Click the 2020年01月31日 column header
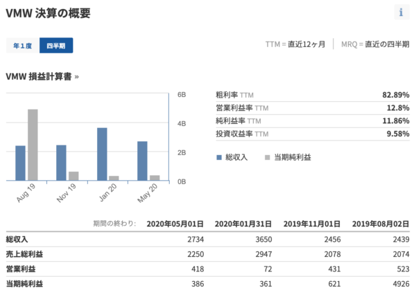The width and height of the screenshot is (416, 297). click(x=243, y=224)
